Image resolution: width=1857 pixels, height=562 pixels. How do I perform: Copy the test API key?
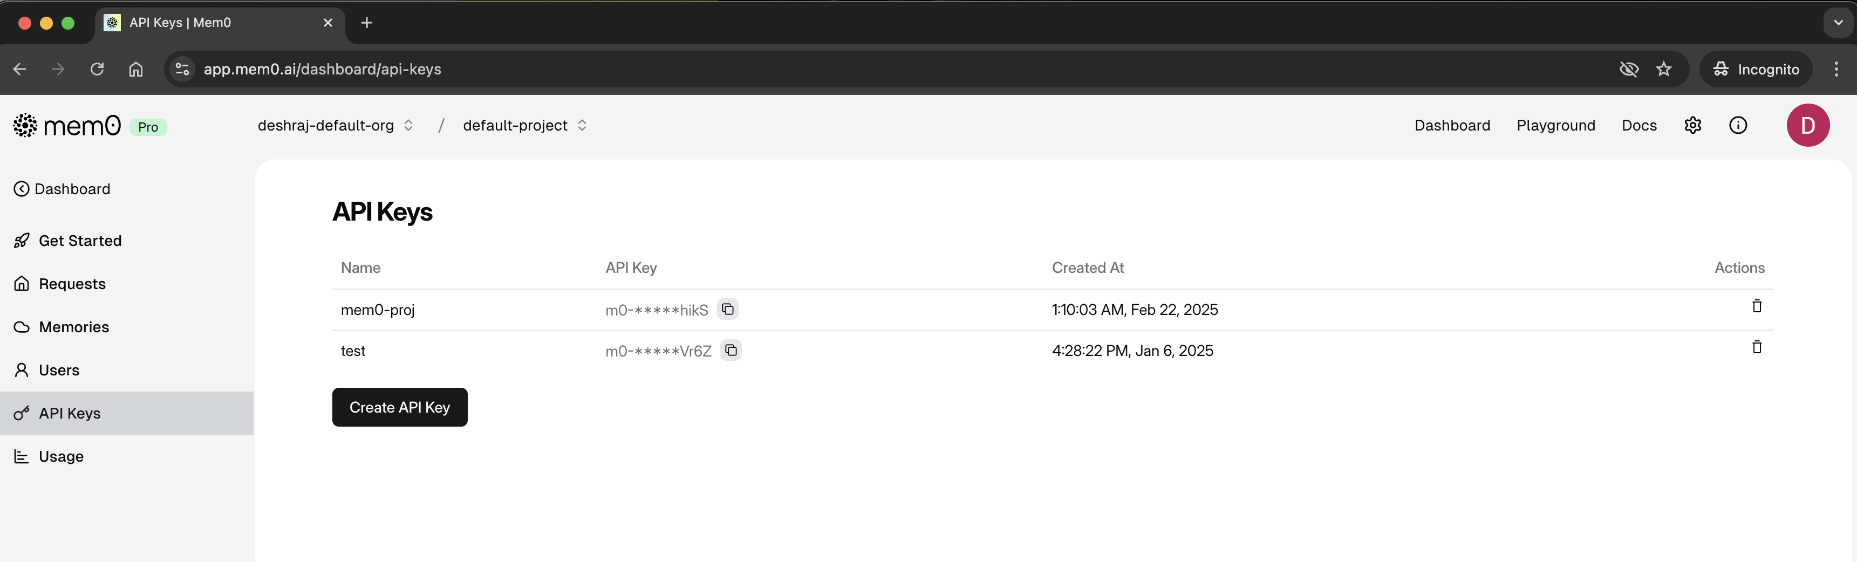(732, 350)
